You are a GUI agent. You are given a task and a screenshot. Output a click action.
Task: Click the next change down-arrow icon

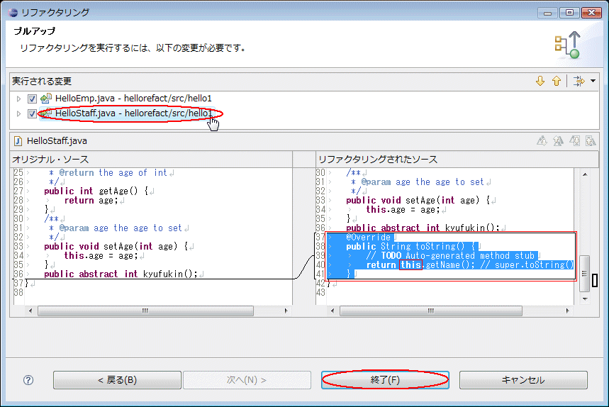(540, 81)
